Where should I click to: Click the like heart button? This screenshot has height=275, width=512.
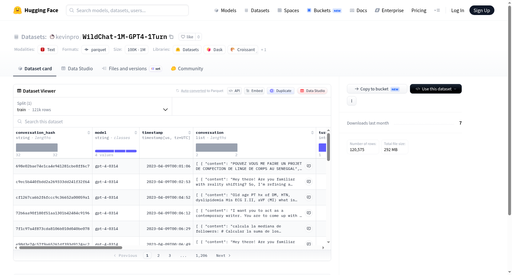(x=187, y=37)
